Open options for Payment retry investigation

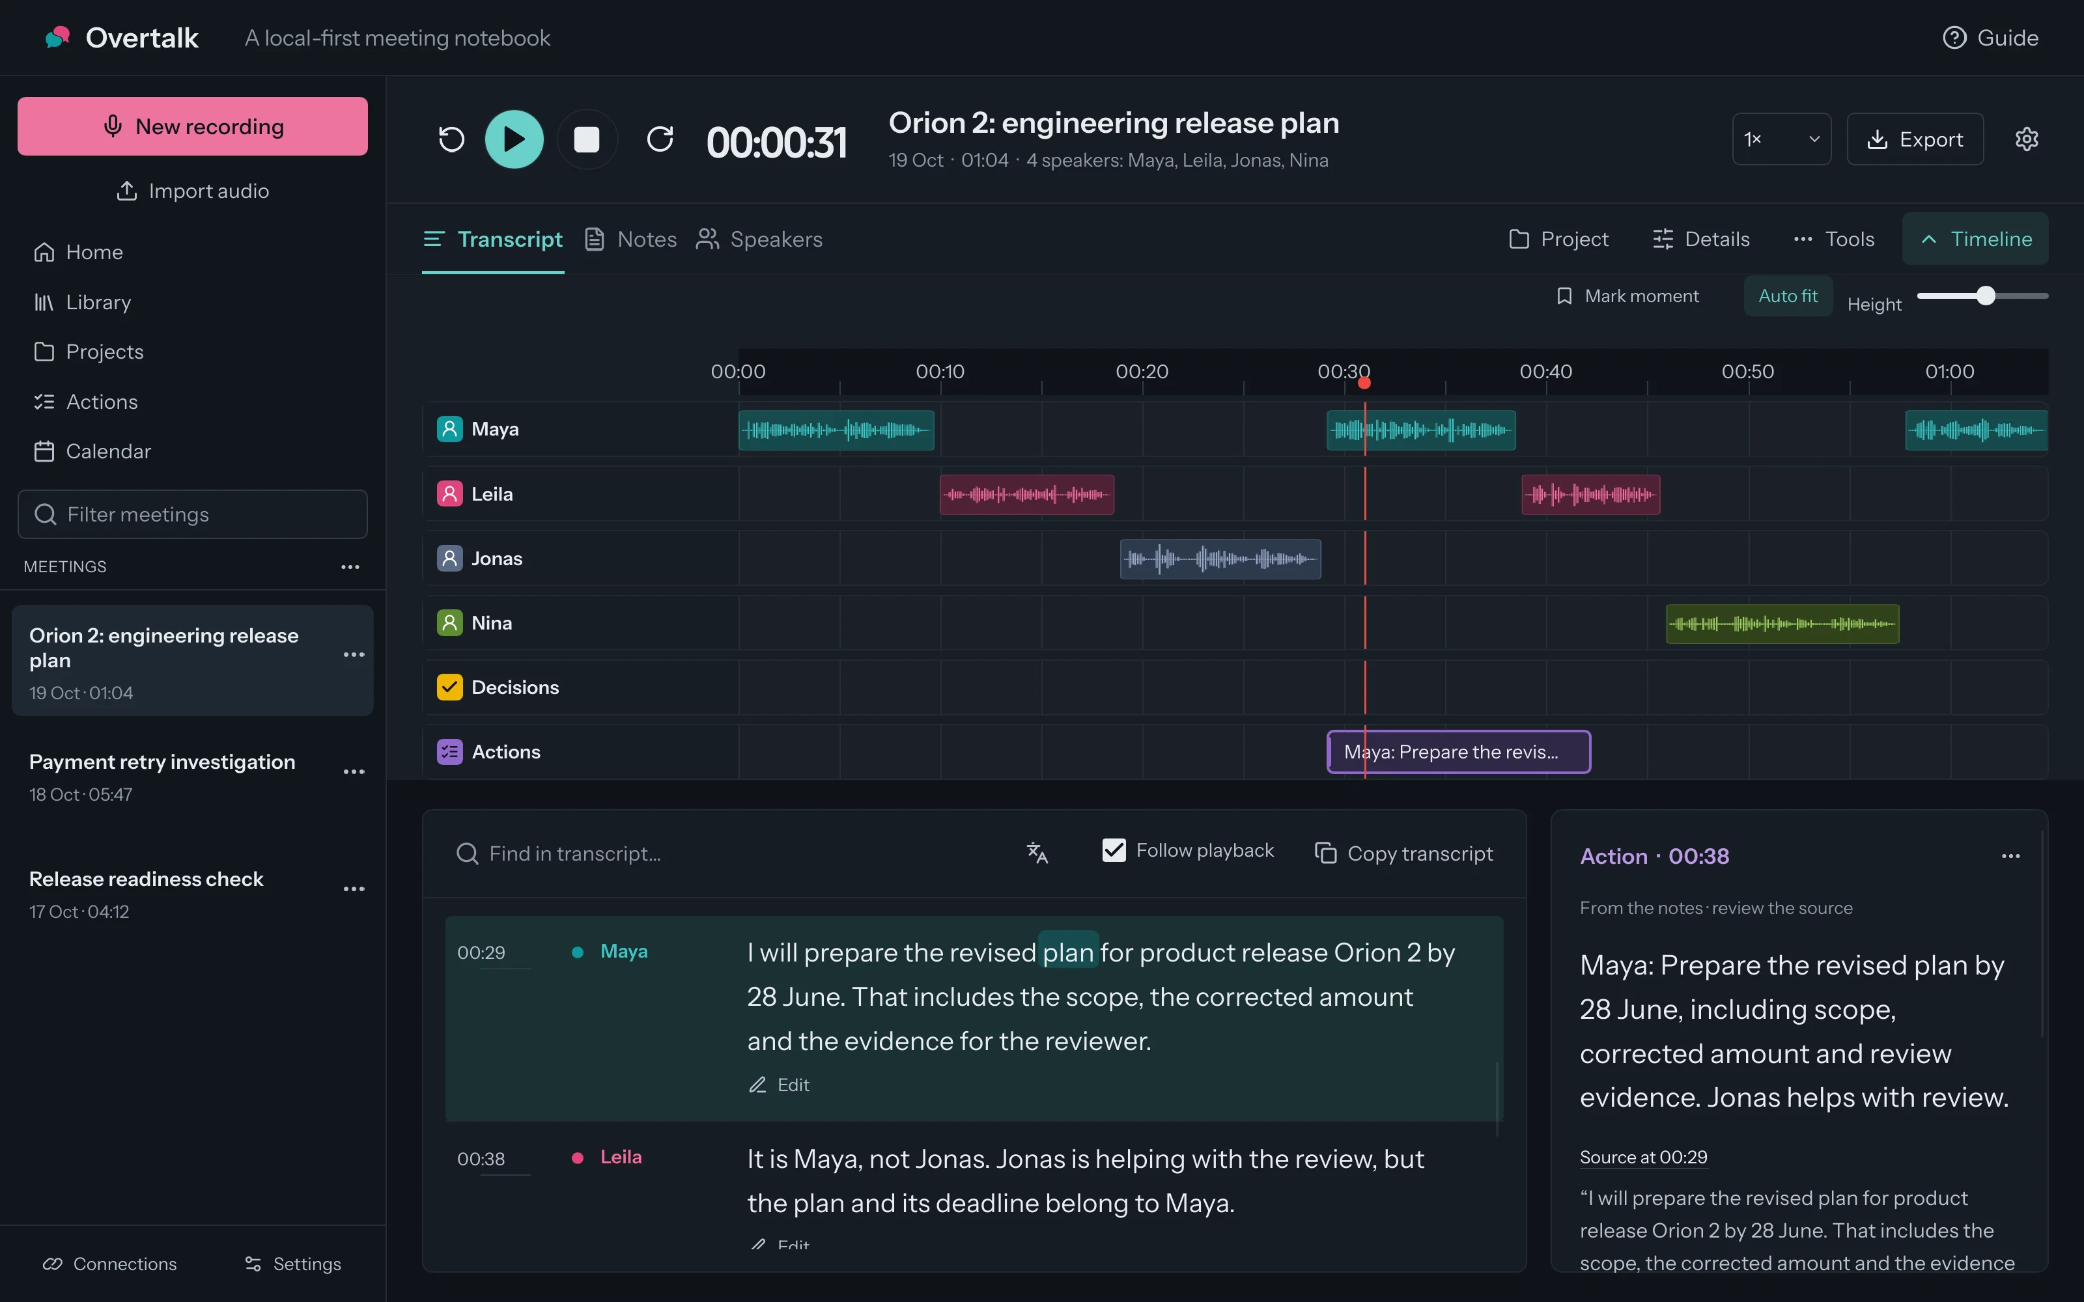pos(354,771)
